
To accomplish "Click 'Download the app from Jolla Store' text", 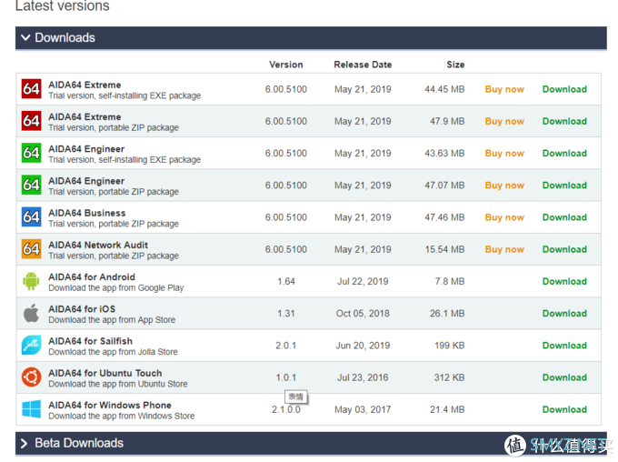I will (x=113, y=352).
